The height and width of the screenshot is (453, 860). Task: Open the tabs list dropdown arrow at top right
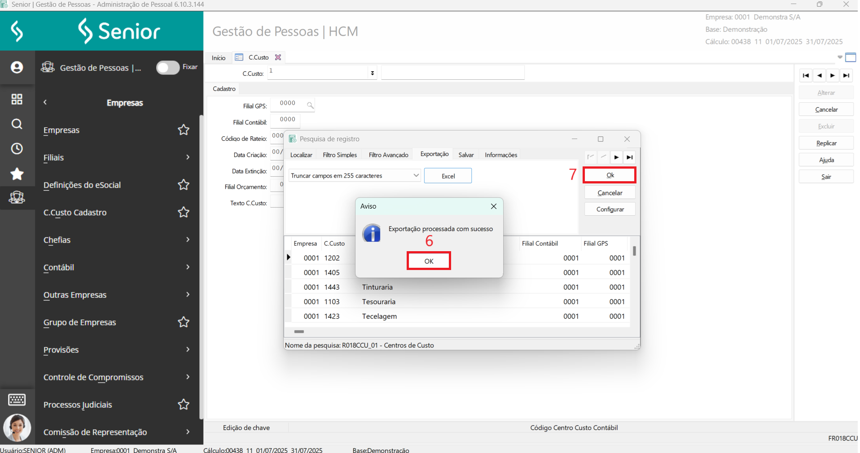(x=840, y=57)
